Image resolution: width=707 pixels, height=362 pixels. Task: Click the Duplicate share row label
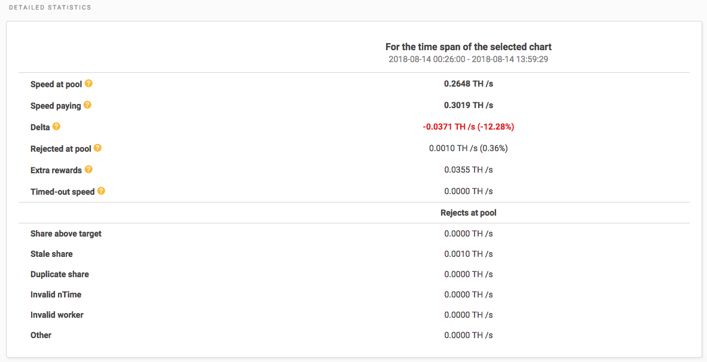pyautogui.click(x=60, y=274)
